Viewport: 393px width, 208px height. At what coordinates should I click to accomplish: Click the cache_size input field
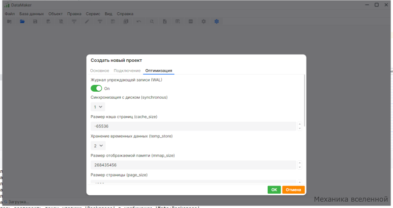coord(193,126)
